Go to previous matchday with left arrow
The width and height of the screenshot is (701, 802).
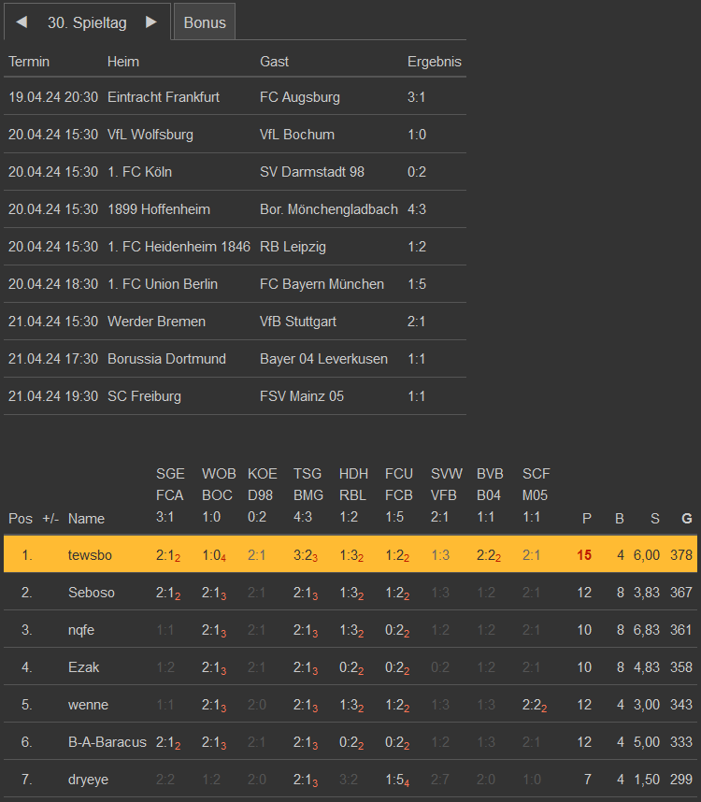(21, 22)
